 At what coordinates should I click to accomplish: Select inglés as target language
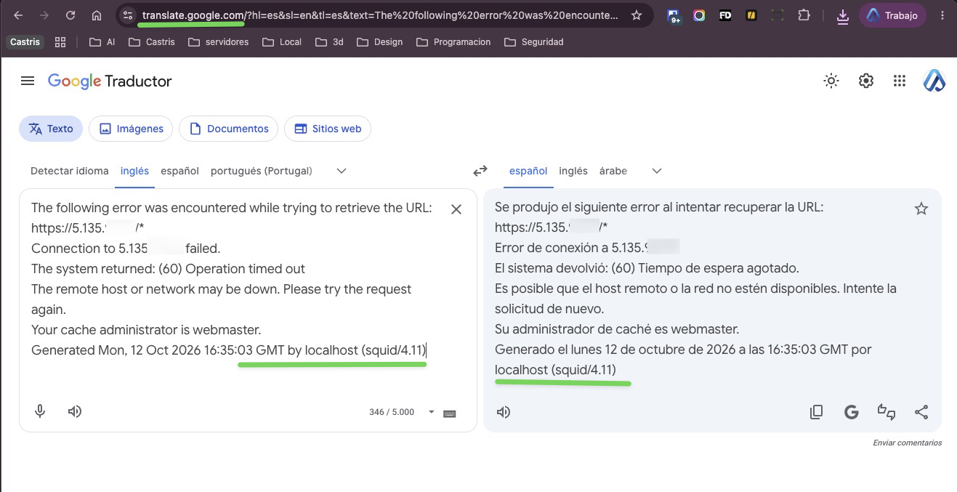573,171
